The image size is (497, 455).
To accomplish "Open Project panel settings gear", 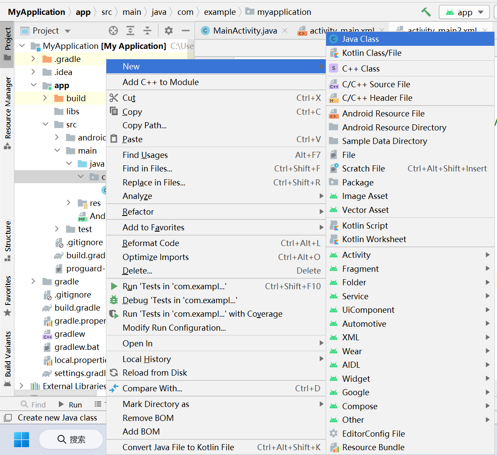I will pyautogui.click(x=169, y=31).
